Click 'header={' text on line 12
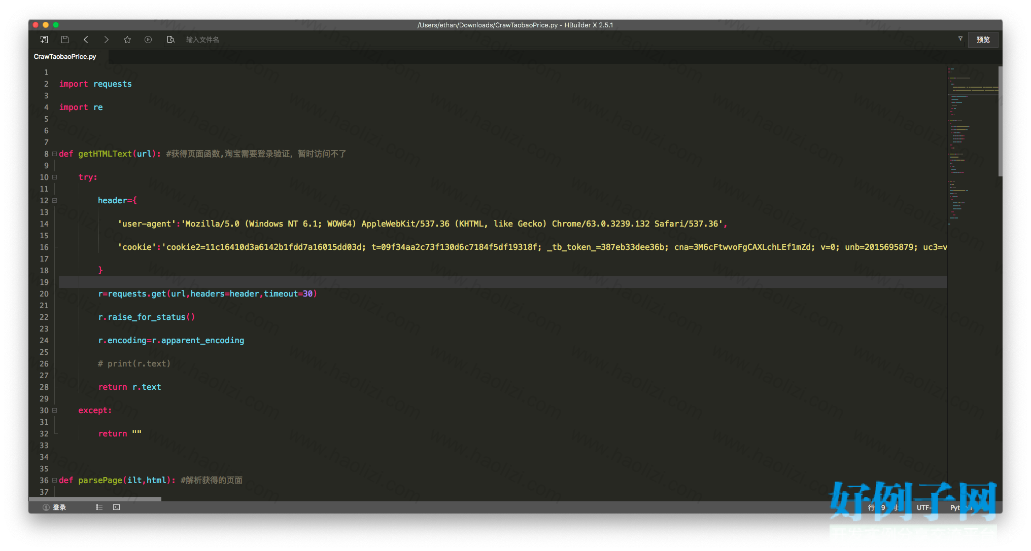Viewport: 1031px width, 551px height. [117, 200]
